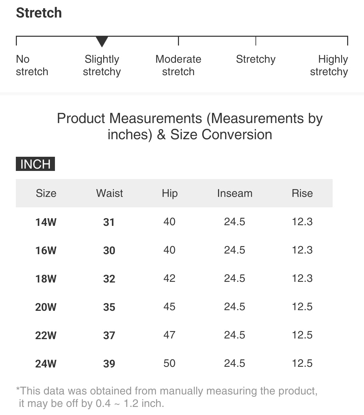Click the stretch scale triangle marker
364x415 pixels.
[x=102, y=41]
